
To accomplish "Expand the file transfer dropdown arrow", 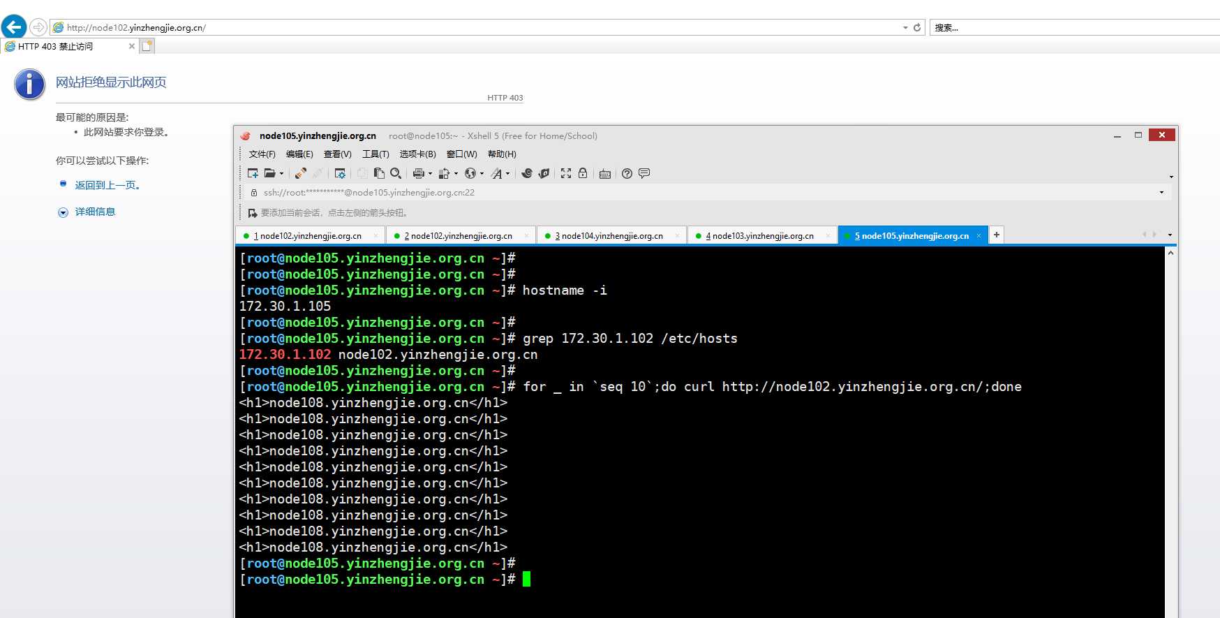I will coord(456,174).
